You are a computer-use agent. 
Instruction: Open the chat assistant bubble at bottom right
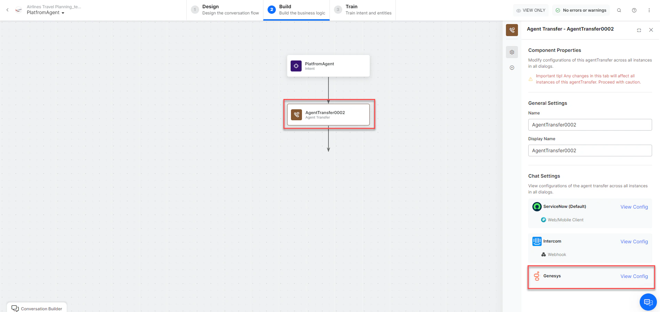coord(648,302)
